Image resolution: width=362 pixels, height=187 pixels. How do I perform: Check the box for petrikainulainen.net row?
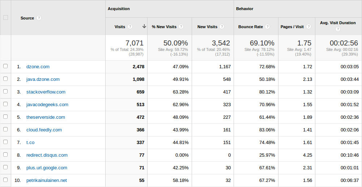click(x=5, y=180)
